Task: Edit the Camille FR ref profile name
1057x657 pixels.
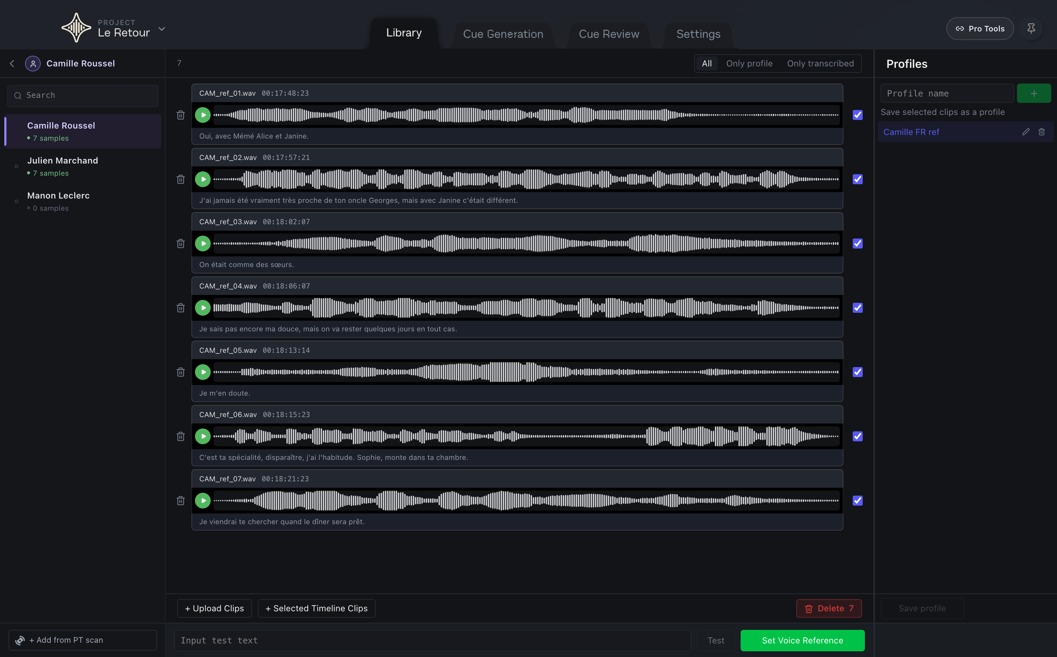Action: tap(1026, 132)
